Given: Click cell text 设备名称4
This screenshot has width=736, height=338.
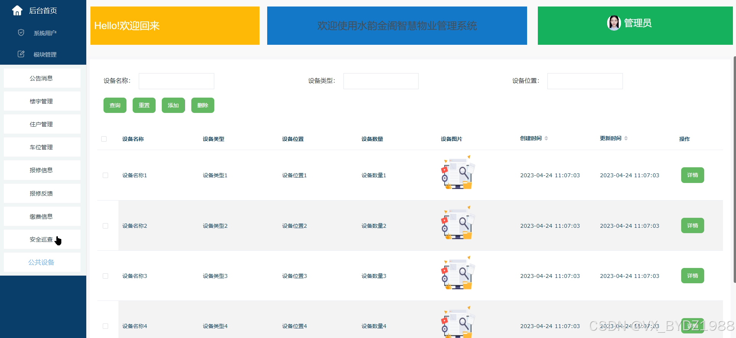Looking at the screenshot, I should (x=135, y=326).
